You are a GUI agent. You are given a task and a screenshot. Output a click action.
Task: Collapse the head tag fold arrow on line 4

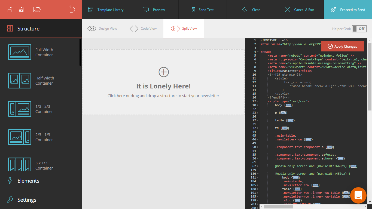tap(258, 52)
